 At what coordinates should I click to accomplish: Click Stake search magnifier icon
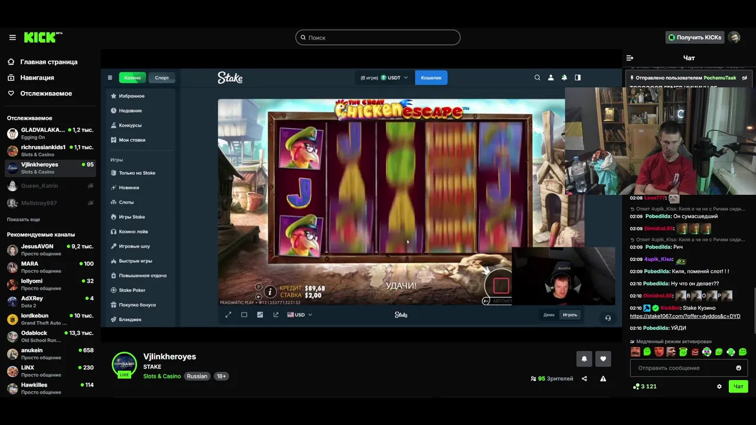coord(537,77)
